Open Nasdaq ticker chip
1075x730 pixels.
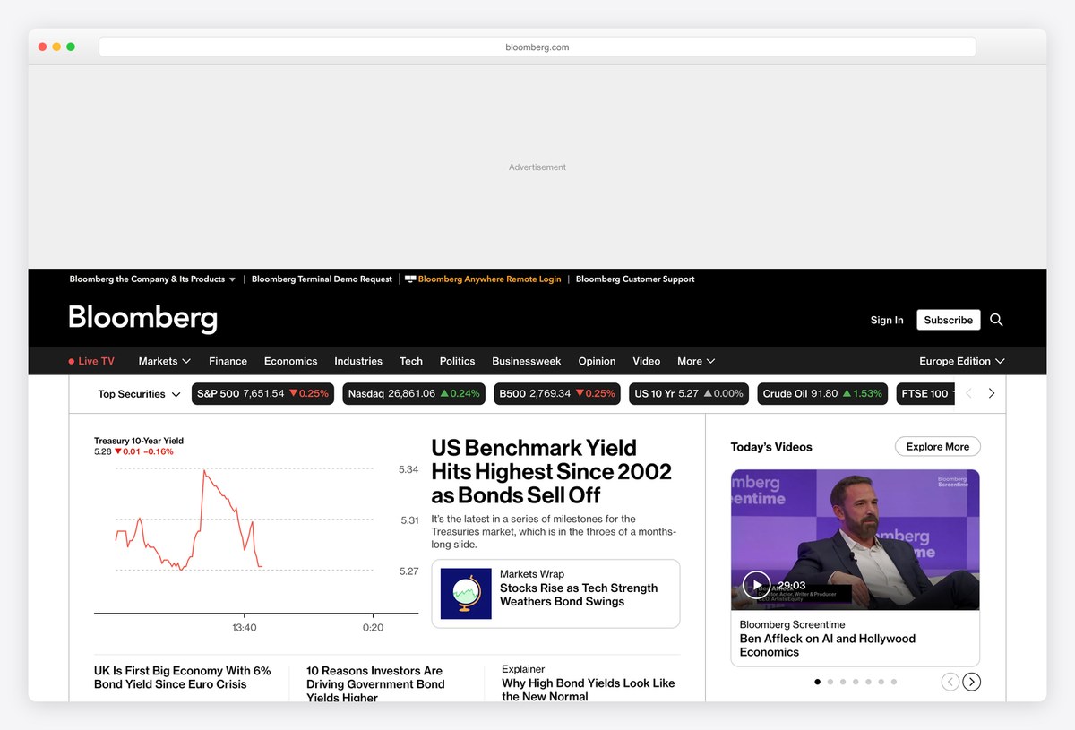414,394
